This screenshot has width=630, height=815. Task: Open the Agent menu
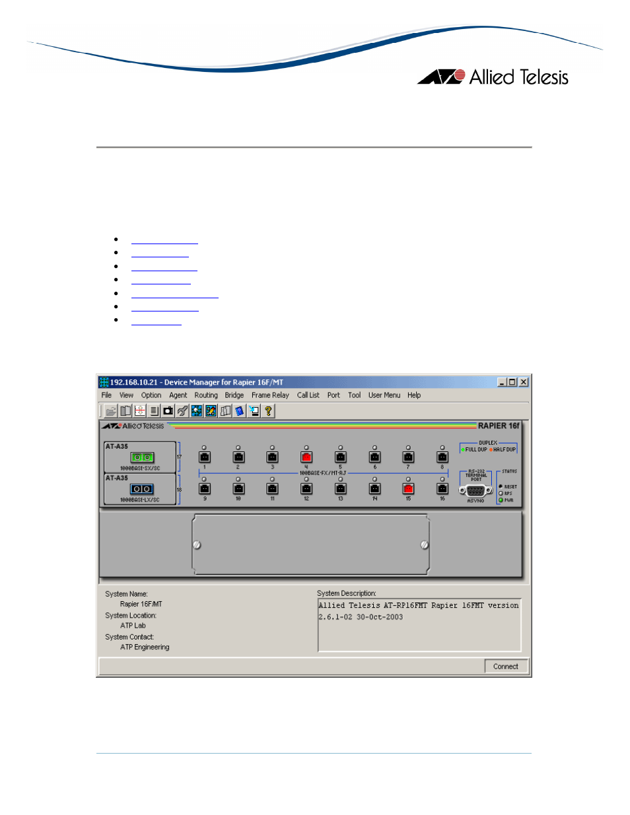[x=178, y=395]
